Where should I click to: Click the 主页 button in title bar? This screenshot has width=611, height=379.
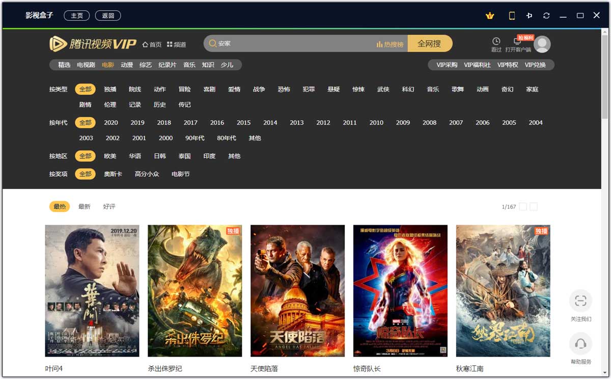click(x=77, y=16)
